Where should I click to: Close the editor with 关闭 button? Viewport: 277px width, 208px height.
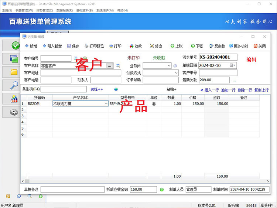[260, 46]
